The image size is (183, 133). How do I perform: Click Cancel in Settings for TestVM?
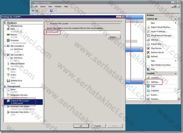point(98,126)
